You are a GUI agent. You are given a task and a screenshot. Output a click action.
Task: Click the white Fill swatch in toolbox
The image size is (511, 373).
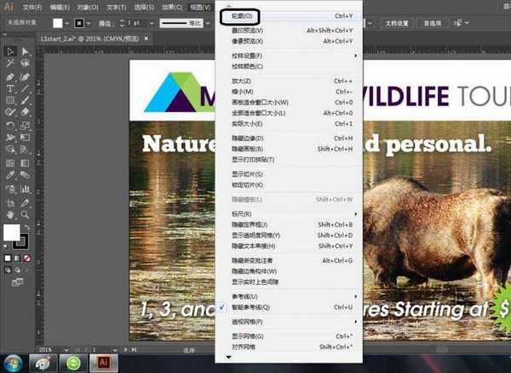tap(12, 233)
